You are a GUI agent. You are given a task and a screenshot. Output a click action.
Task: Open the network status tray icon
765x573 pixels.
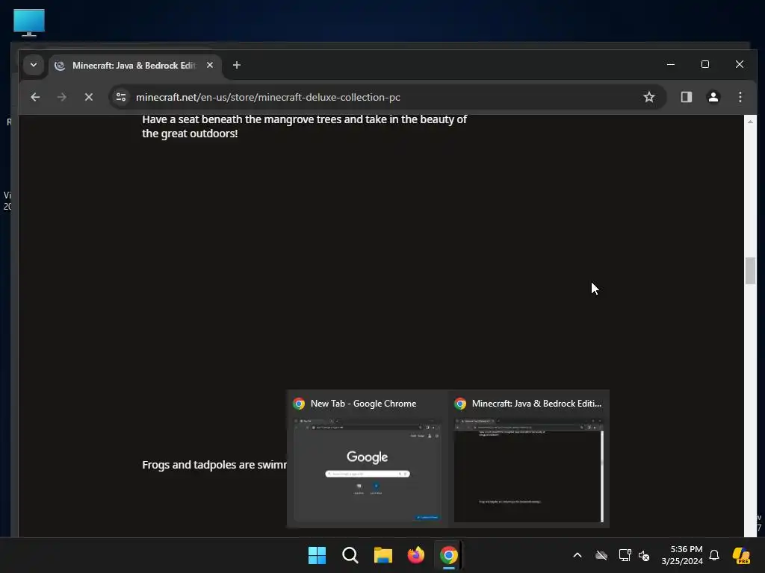coord(625,555)
